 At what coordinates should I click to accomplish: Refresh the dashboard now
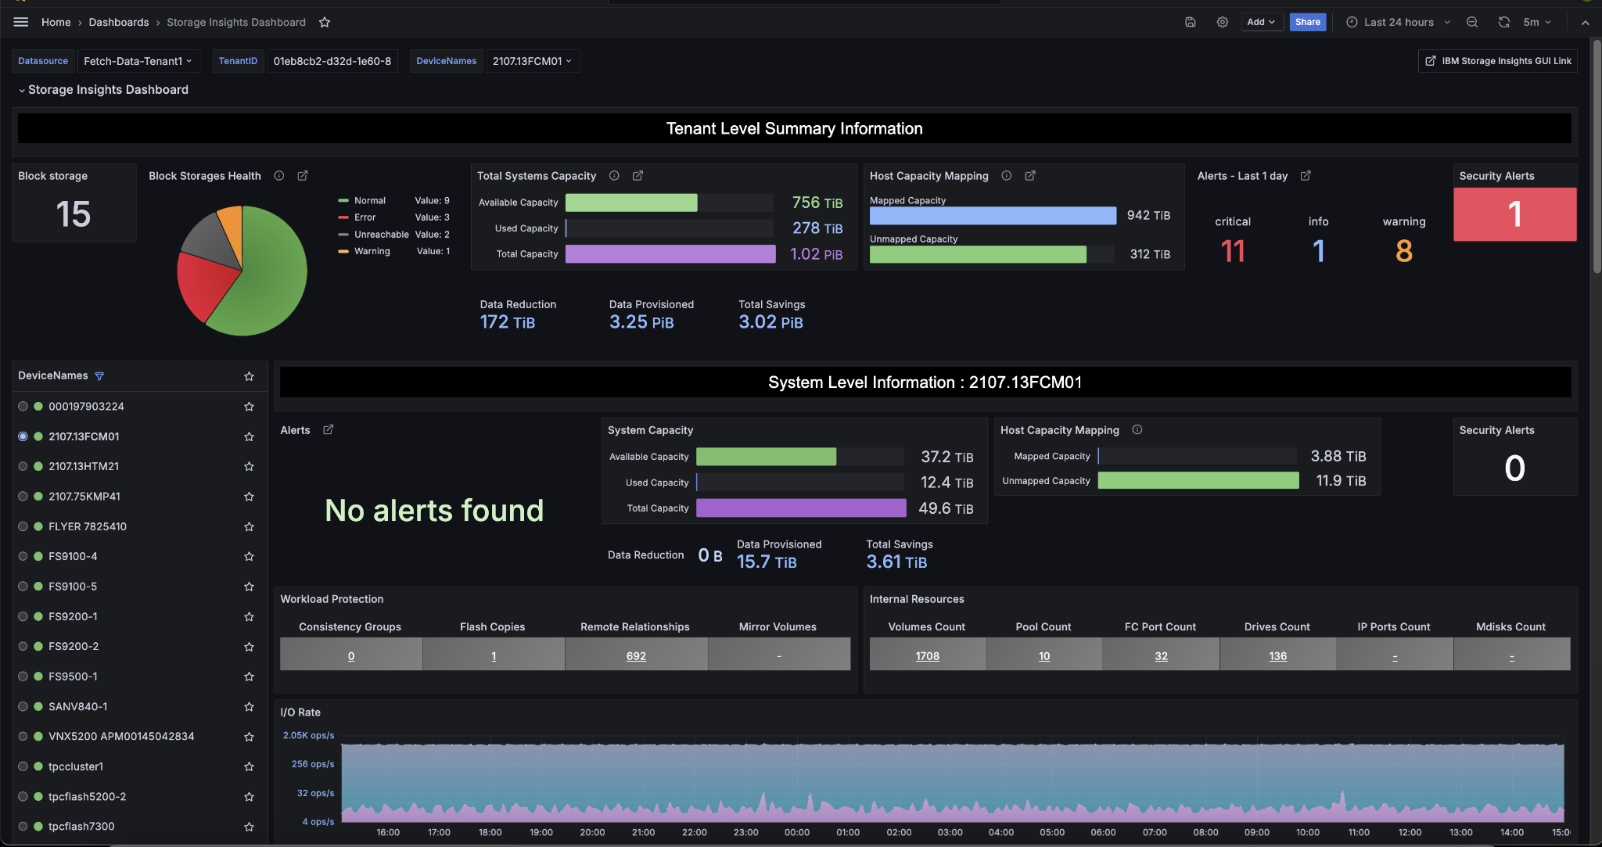(1504, 22)
